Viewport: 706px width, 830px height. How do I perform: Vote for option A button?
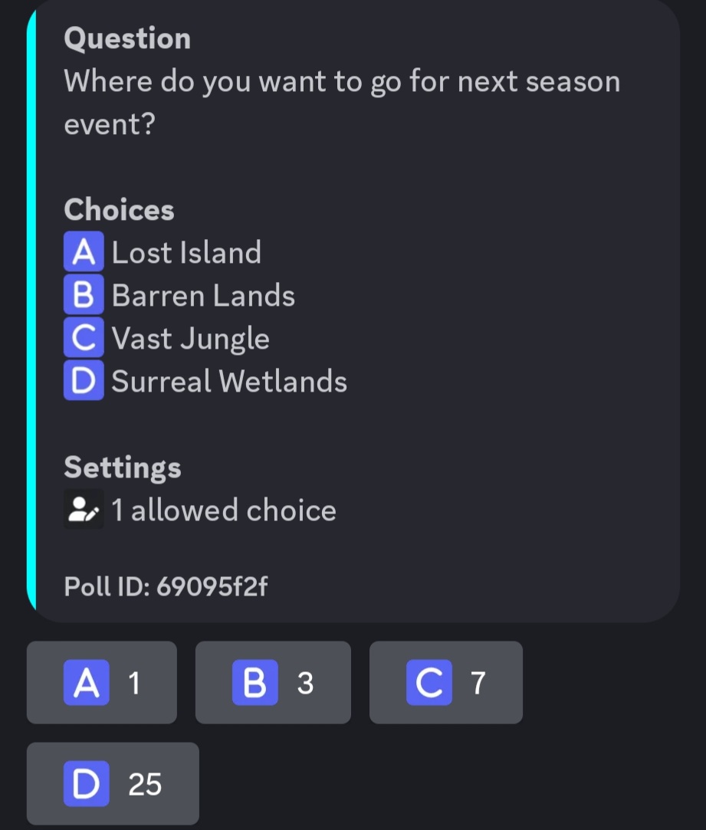coord(102,682)
